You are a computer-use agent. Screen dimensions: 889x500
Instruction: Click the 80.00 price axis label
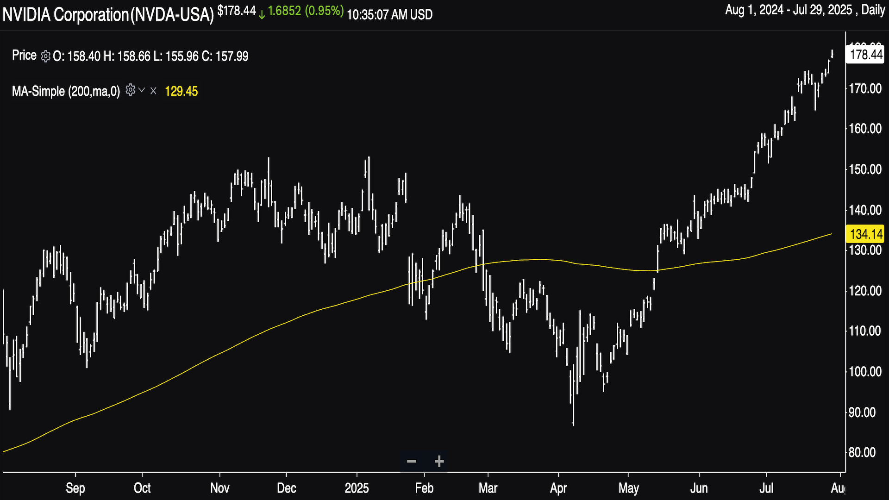pos(862,452)
